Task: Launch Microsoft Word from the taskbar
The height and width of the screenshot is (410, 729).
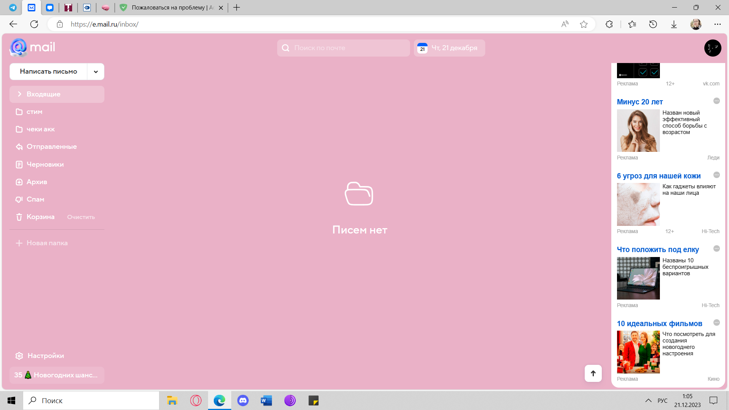Action: [266, 401]
